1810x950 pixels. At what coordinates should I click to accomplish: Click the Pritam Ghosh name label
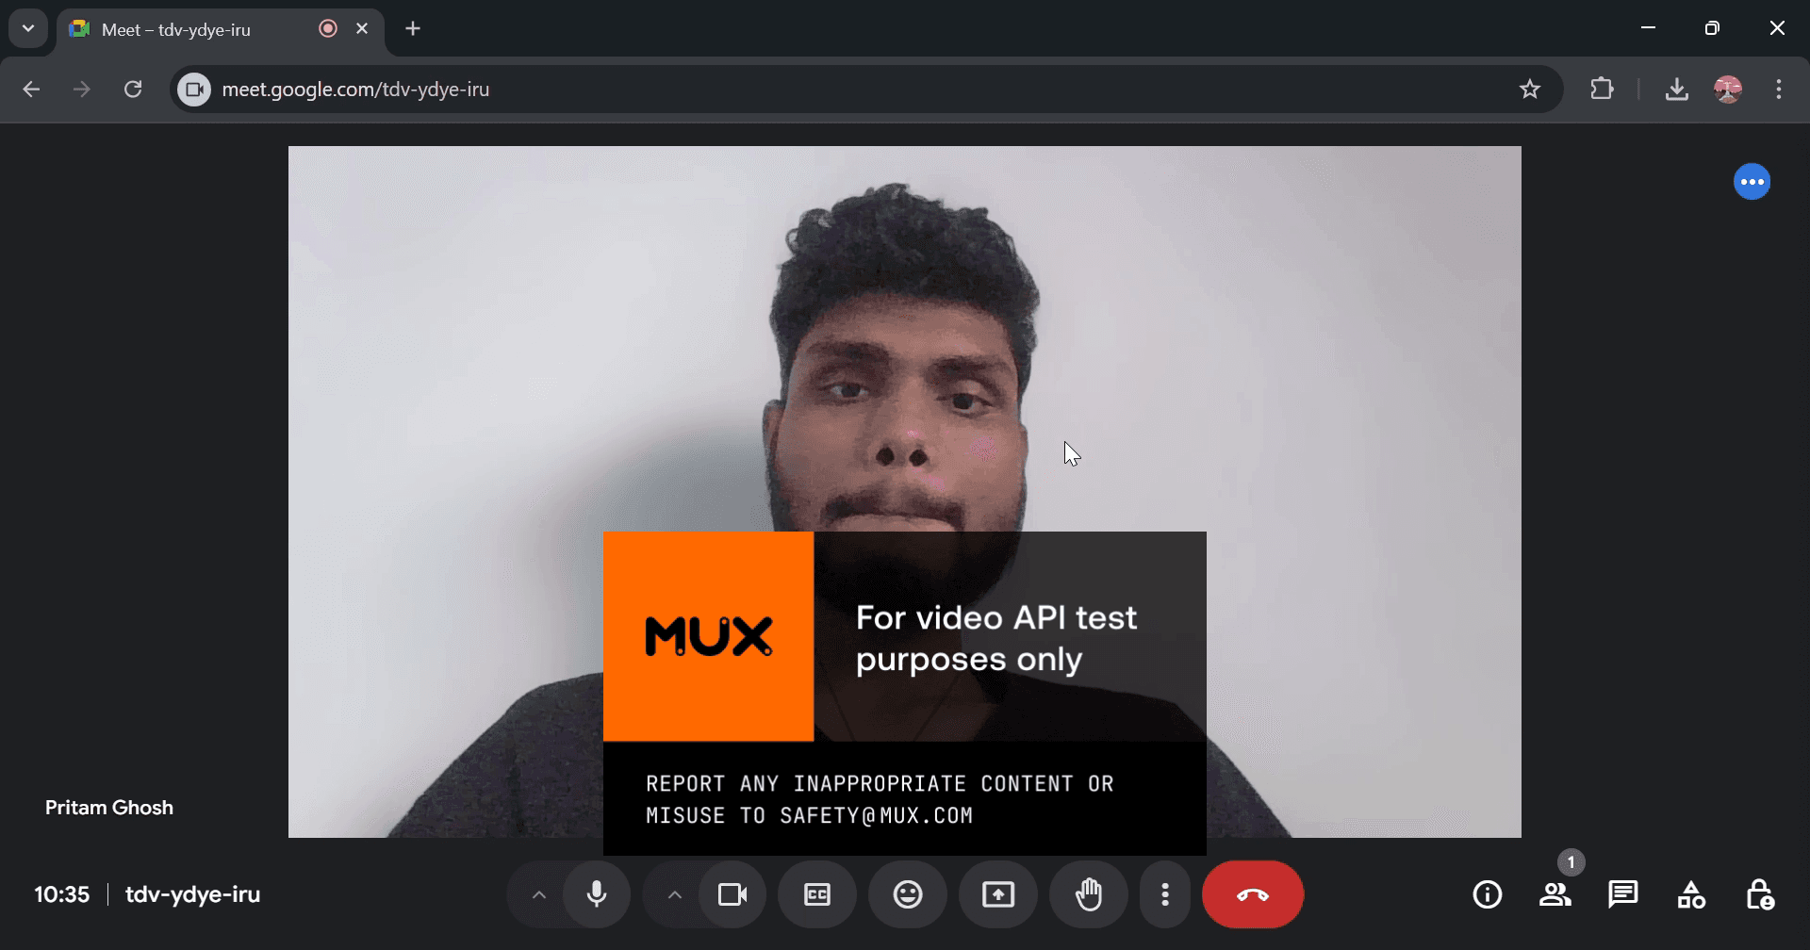[x=109, y=808]
